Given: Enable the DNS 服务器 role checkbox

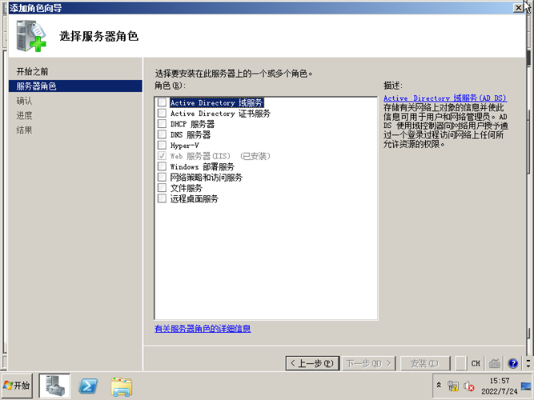Looking at the screenshot, I should [162, 134].
